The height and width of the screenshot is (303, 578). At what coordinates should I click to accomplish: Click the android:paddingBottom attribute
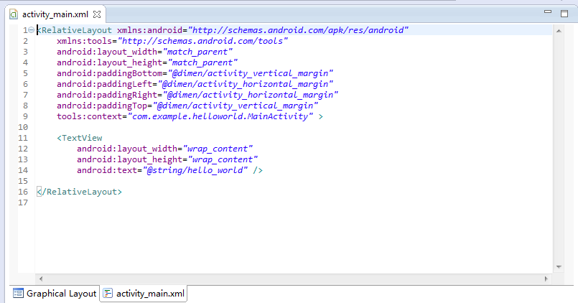[x=195, y=73]
